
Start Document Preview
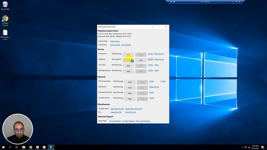(x=130, y=93)
